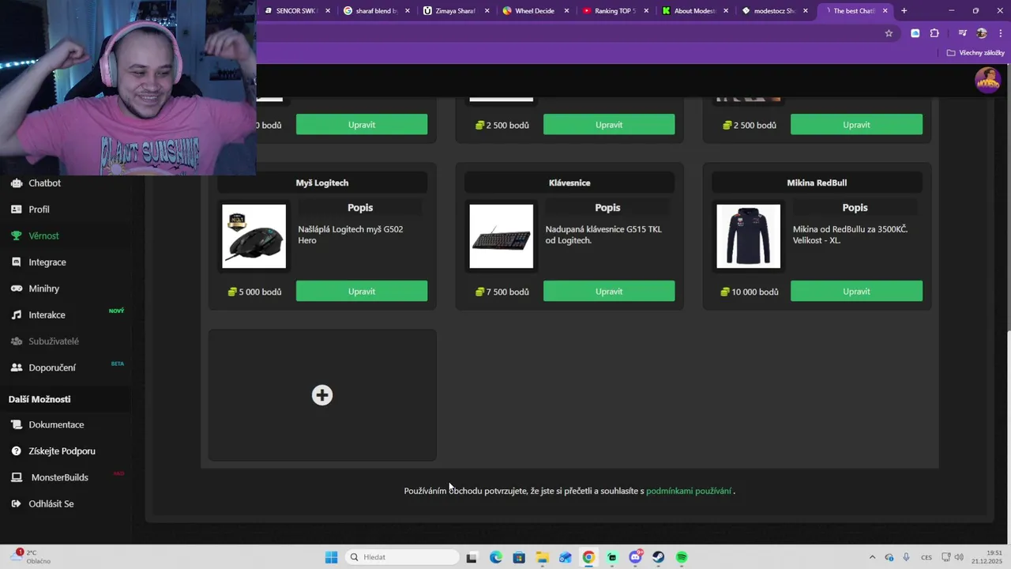Image resolution: width=1011 pixels, height=569 pixels.
Task: Click the Mikina RedBull card title
Action: click(817, 183)
